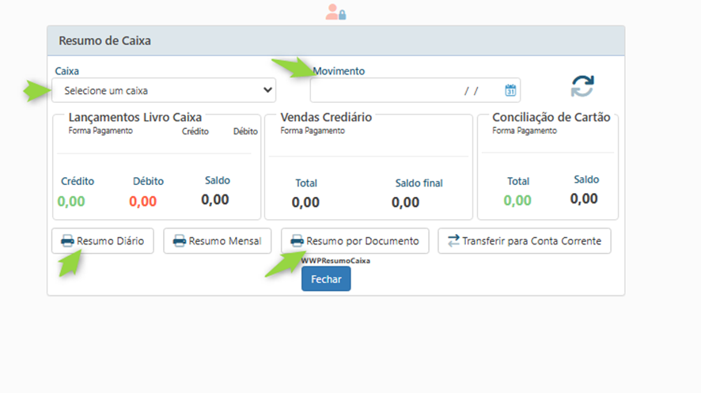Select the Lançamentos Livro Caixa panel title
701x393 pixels.
(x=135, y=117)
